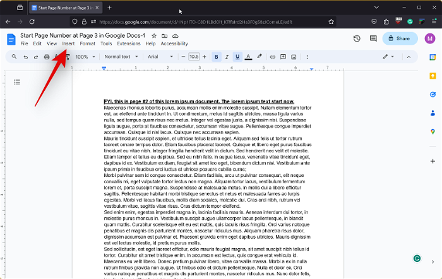Open the comments history icon

[373, 38]
